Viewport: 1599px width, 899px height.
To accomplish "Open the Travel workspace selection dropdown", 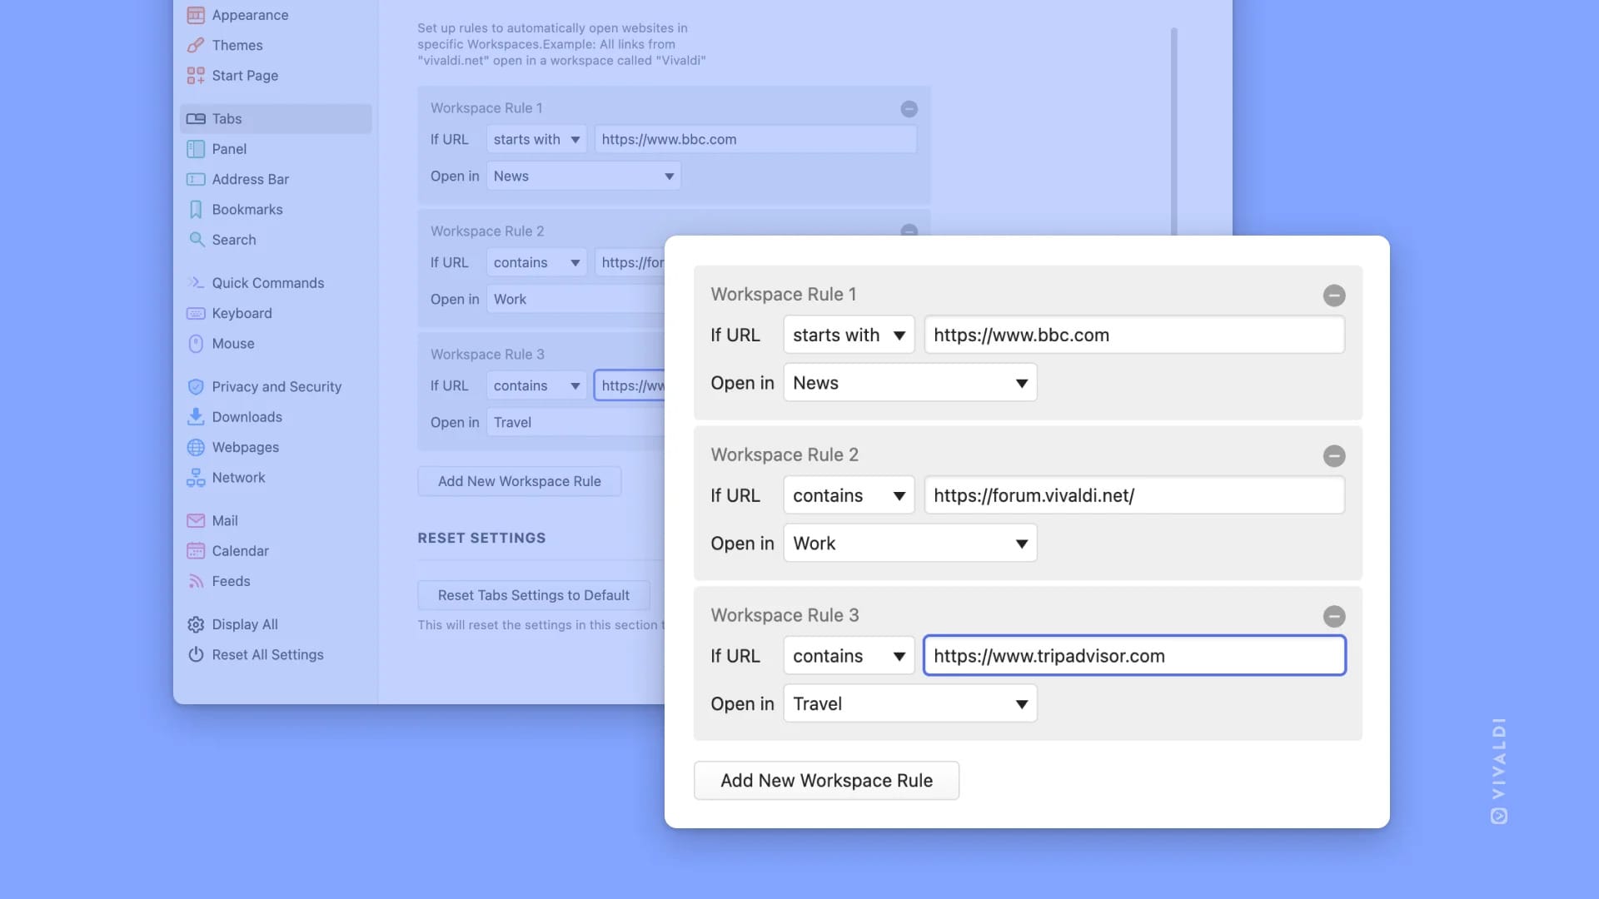I will pyautogui.click(x=909, y=703).
